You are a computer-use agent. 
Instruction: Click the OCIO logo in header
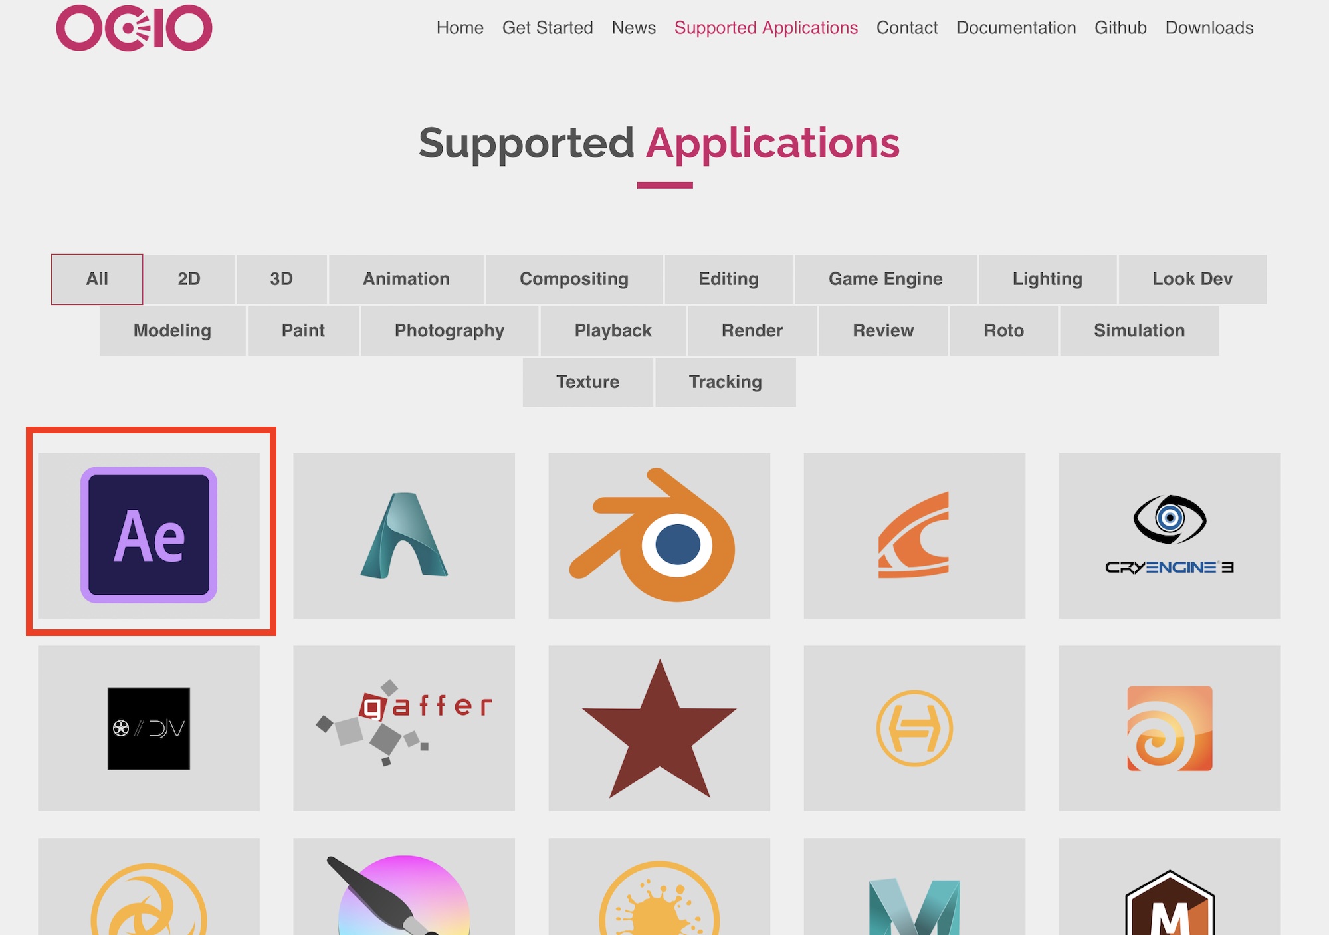(x=134, y=28)
